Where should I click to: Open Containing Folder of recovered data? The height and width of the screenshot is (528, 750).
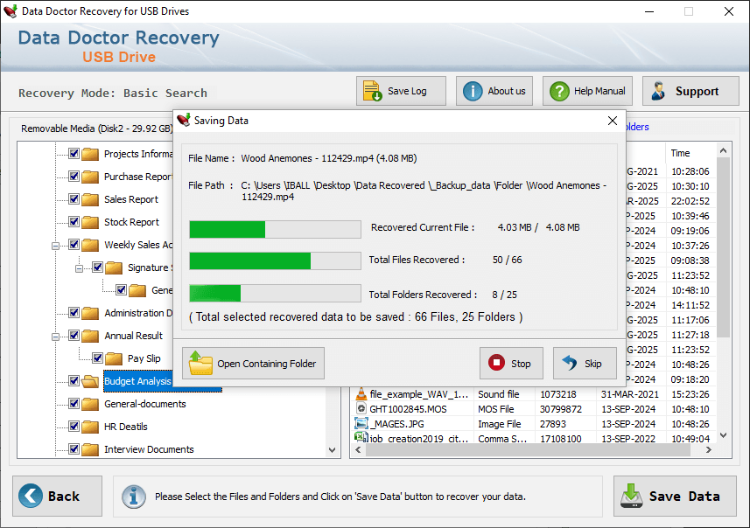point(253,363)
